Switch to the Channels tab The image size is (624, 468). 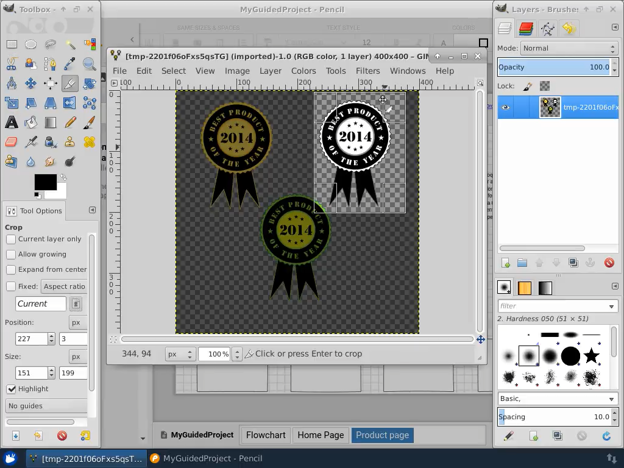coord(526,29)
